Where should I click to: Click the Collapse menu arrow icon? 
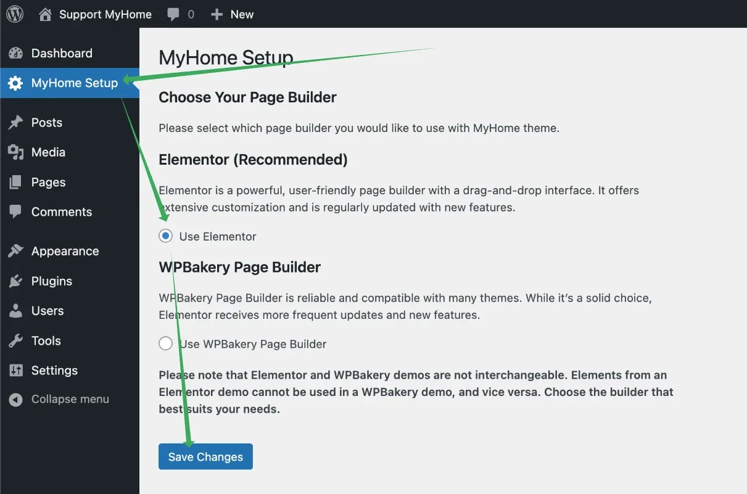tap(15, 400)
